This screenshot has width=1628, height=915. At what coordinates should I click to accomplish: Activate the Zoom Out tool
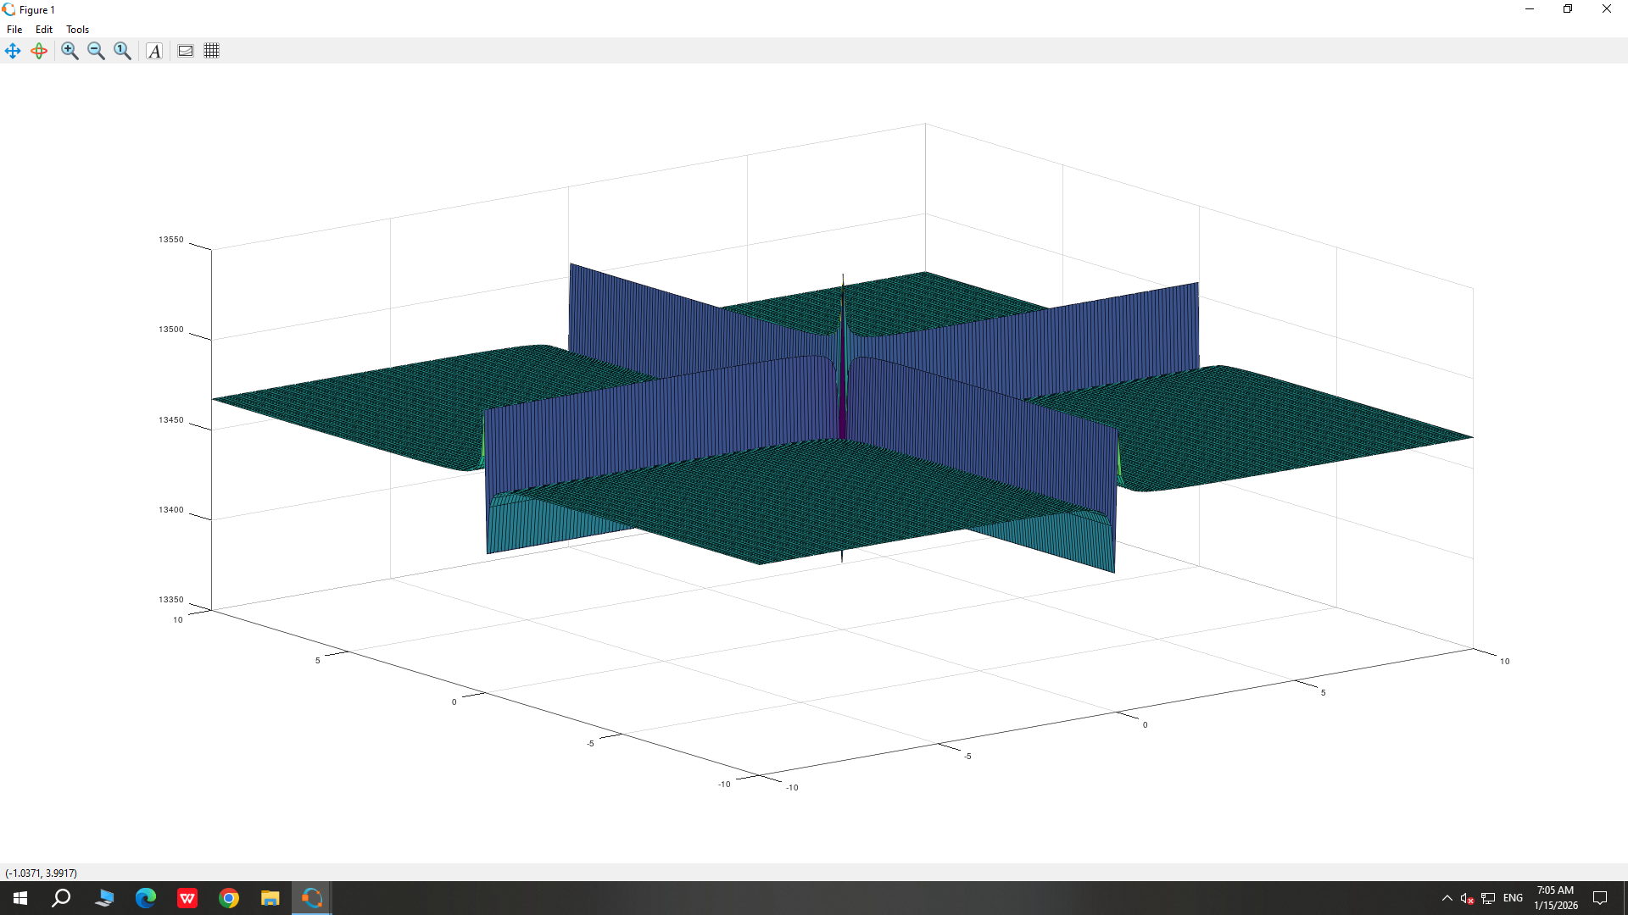(96, 51)
